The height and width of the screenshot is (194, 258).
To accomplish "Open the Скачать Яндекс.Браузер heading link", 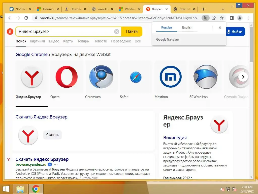I will tap(42, 117).
